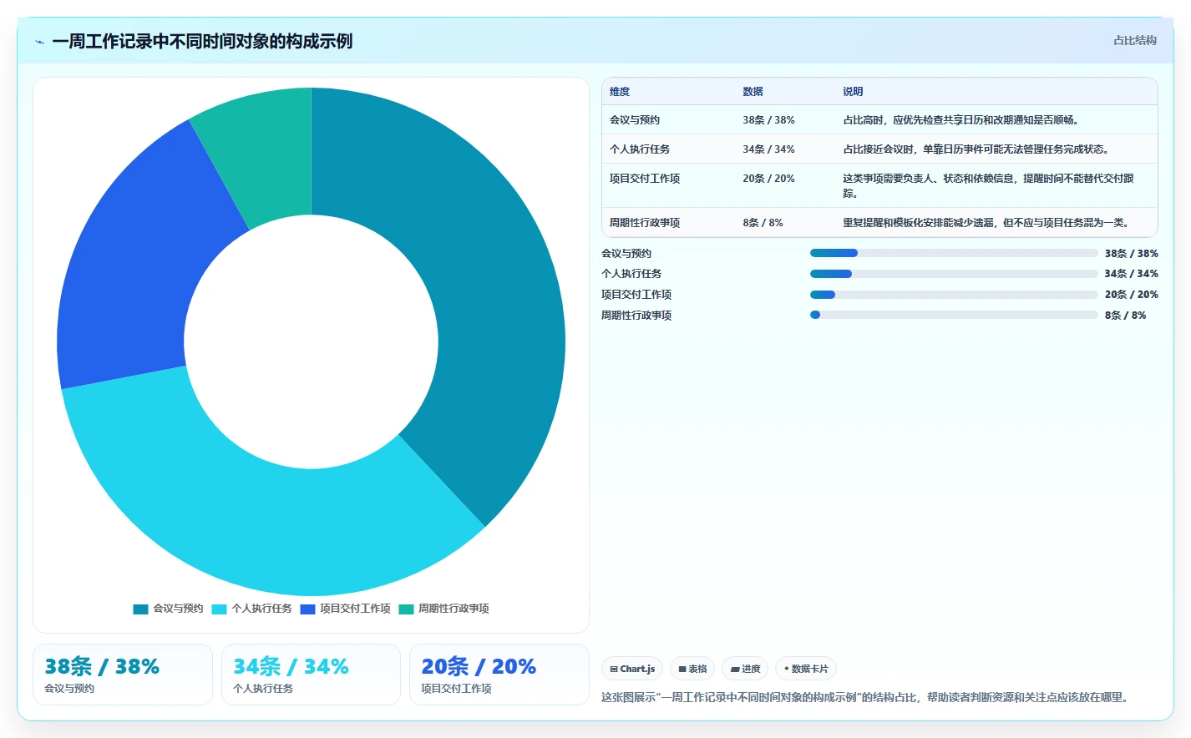The height and width of the screenshot is (738, 1191).
Task: Open the 38条 / 38% stat card
Action: pos(123,675)
